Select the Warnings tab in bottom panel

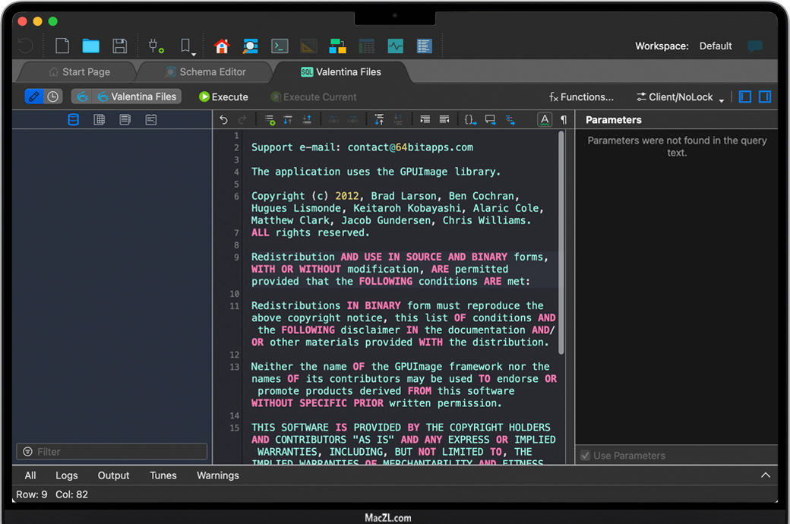pos(218,475)
